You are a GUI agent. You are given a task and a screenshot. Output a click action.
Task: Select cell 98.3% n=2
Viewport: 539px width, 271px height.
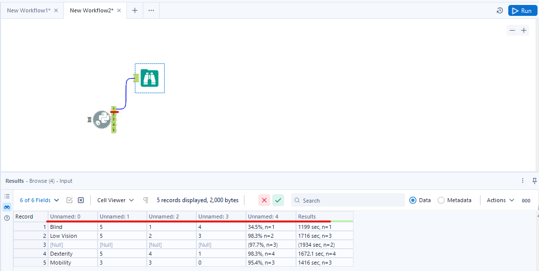coord(271,236)
